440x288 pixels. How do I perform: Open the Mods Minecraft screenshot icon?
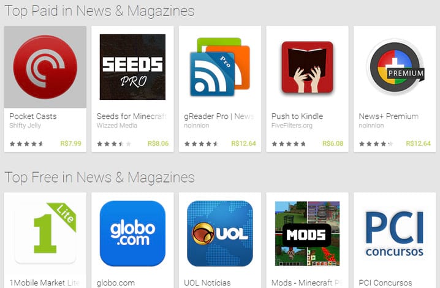click(307, 233)
